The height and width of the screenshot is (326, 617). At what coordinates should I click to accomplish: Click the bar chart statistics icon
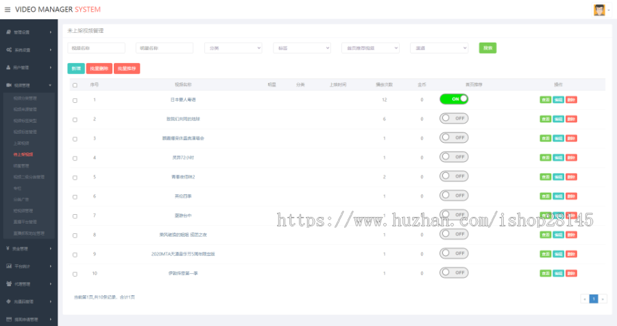tap(9, 266)
